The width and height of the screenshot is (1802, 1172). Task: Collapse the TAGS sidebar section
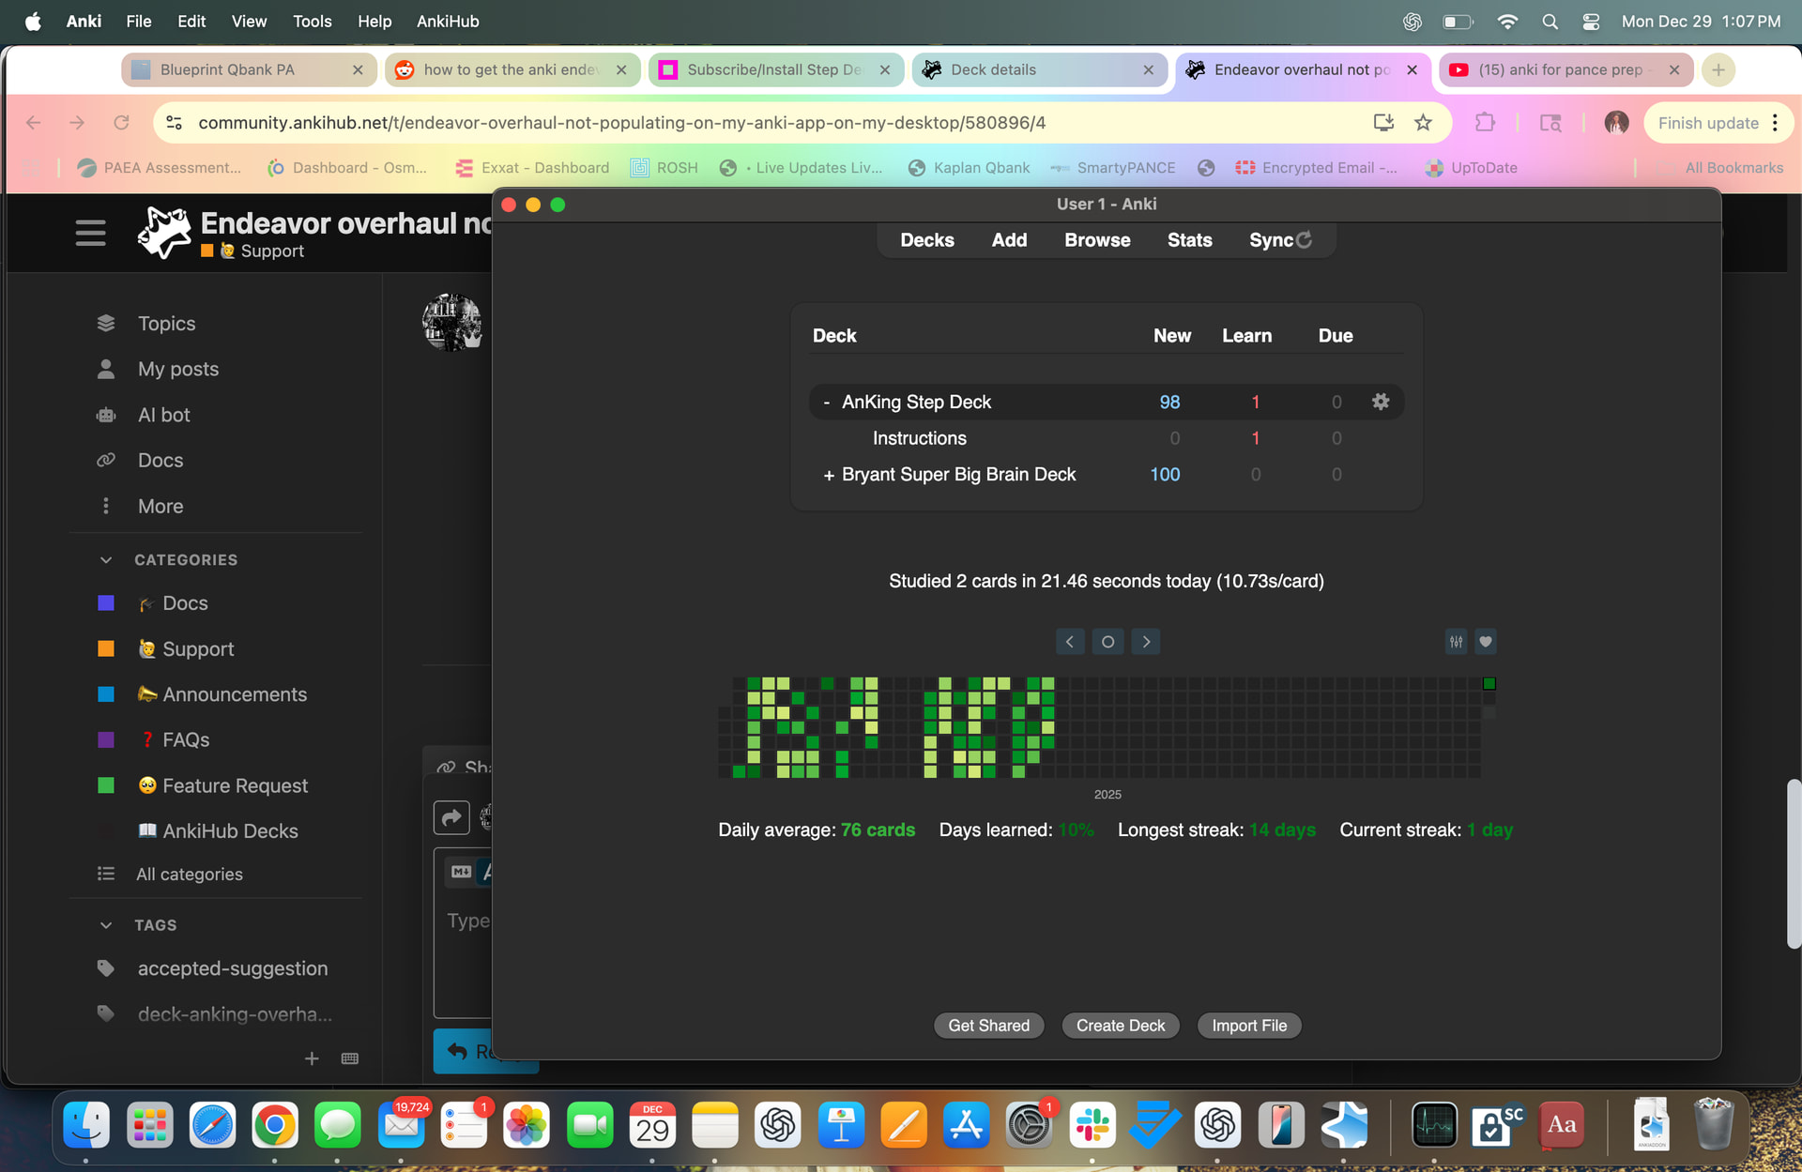point(106,925)
